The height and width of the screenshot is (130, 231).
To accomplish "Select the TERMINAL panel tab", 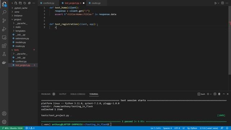I will tap(94, 94).
